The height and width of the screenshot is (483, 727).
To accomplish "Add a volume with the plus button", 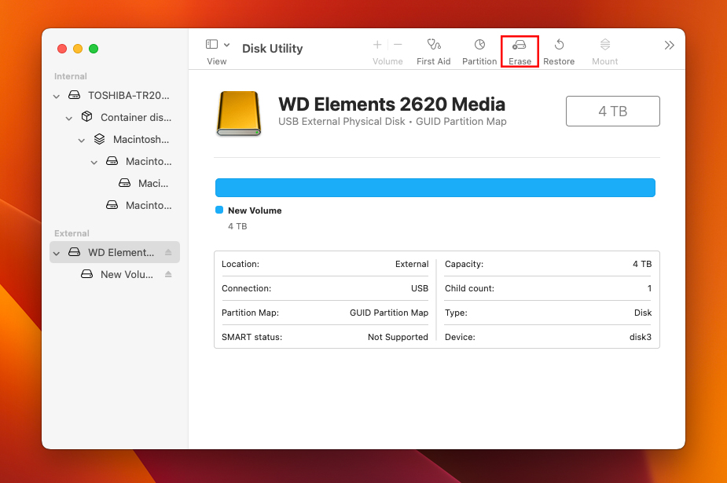I will [377, 45].
